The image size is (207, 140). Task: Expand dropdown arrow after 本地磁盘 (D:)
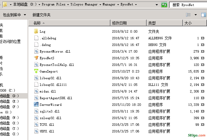[x=39, y=5]
